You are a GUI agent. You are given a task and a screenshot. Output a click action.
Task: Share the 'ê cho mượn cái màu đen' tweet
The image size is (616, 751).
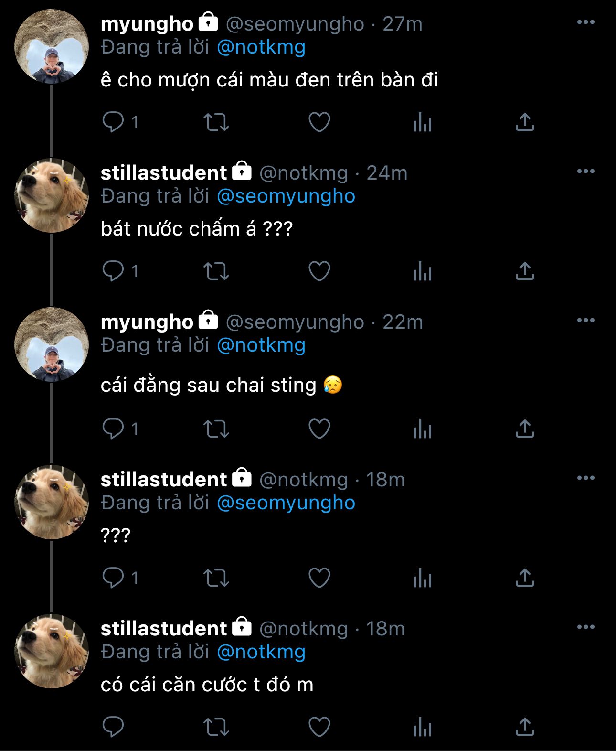524,122
